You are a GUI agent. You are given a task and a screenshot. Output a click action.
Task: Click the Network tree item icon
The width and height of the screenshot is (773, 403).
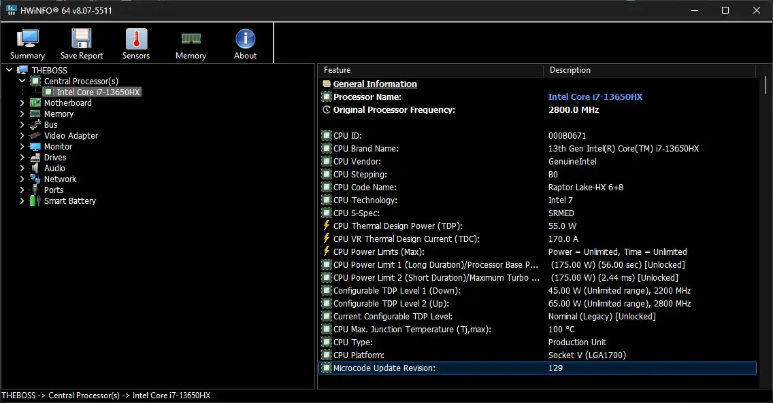click(35, 179)
